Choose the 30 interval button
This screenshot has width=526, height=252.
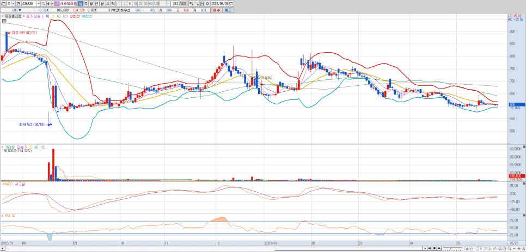tap(145, 3)
